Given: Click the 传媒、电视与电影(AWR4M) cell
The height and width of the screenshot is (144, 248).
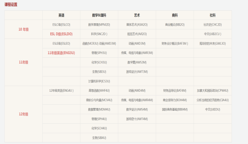Looking at the screenshot, I should (x=137, y=100).
